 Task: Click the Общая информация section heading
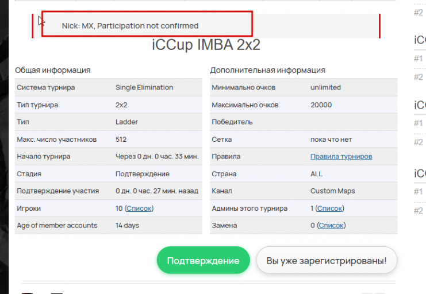(x=52, y=70)
